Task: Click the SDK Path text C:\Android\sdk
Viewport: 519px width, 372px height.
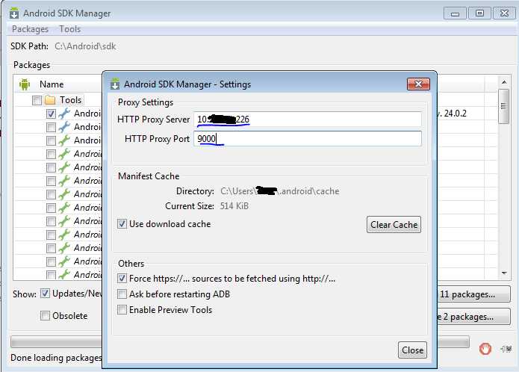Action: click(85, 46)
